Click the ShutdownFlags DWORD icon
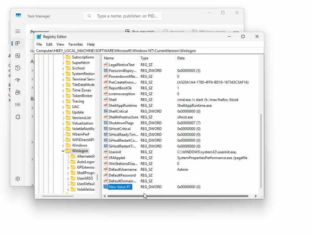Image resolution: width=313 pixels, height=235 pixels. (105, 123)
